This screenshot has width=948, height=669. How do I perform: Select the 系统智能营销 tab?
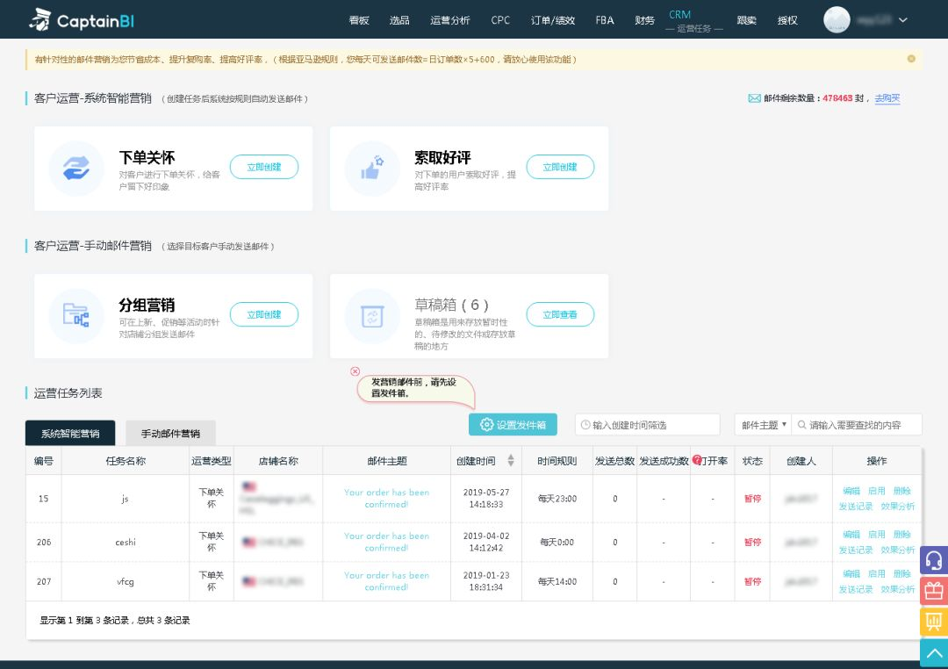[70, 434]
